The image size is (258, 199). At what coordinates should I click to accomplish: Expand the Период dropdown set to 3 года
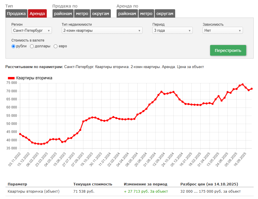click(x=172, y=30)
